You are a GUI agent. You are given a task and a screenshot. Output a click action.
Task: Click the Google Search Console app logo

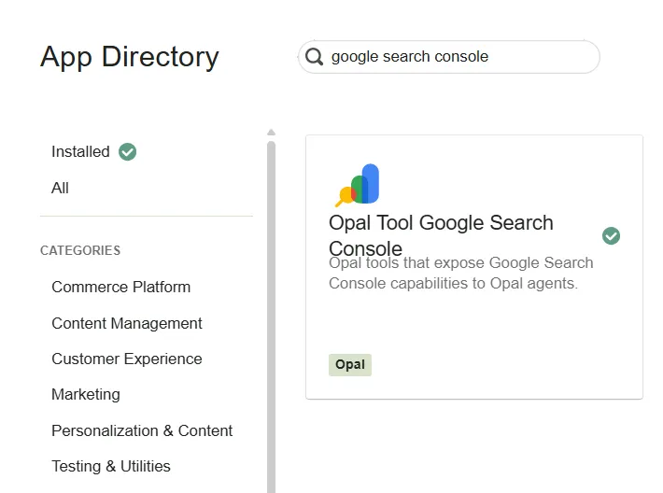(x=358, y=185)
